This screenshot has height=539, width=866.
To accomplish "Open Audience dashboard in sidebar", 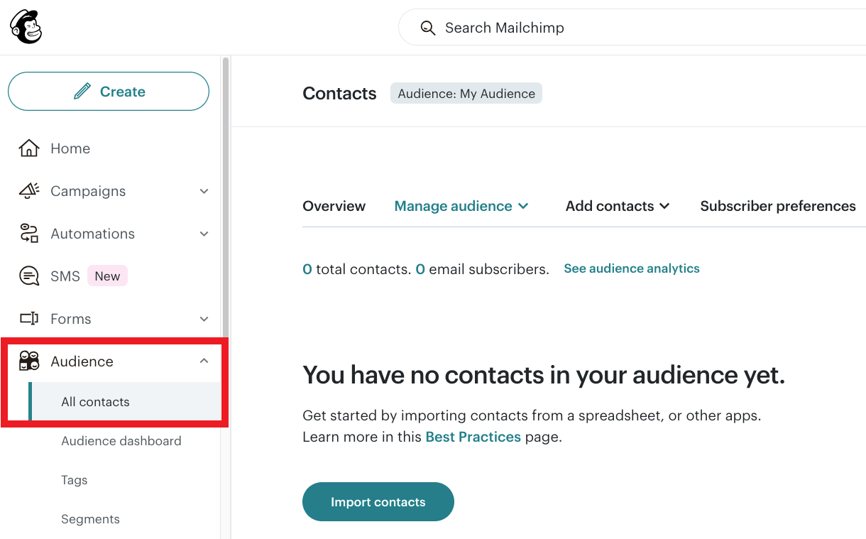I will 121,441.
